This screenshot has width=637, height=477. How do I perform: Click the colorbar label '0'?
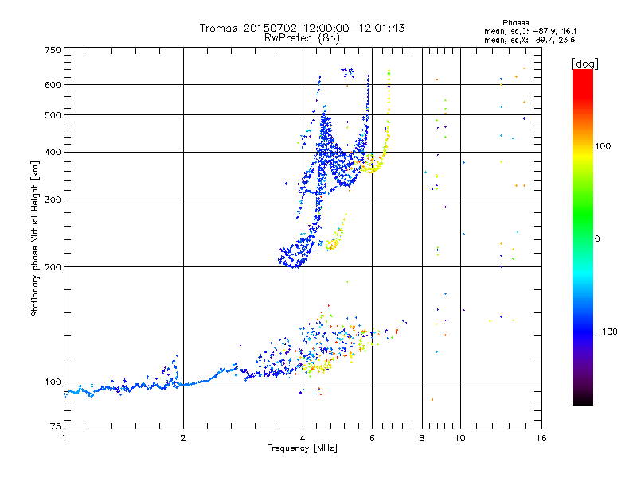tap(597, 239)
